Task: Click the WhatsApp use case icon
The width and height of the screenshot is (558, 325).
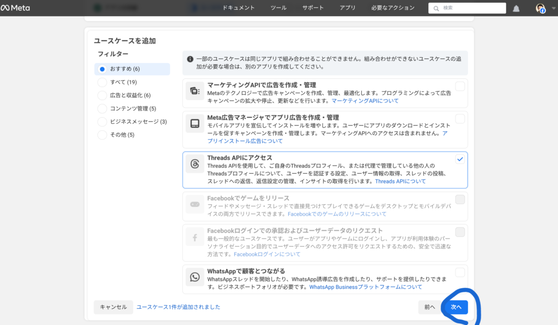Action: (x=195, y=277)
